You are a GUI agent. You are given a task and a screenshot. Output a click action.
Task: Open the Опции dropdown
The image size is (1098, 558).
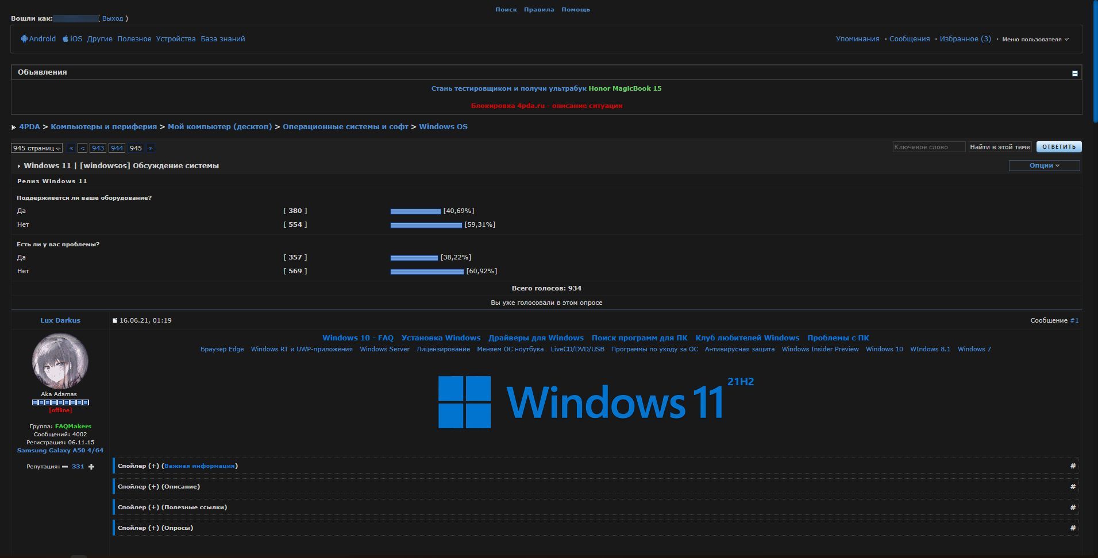[x=1044, y=165]
